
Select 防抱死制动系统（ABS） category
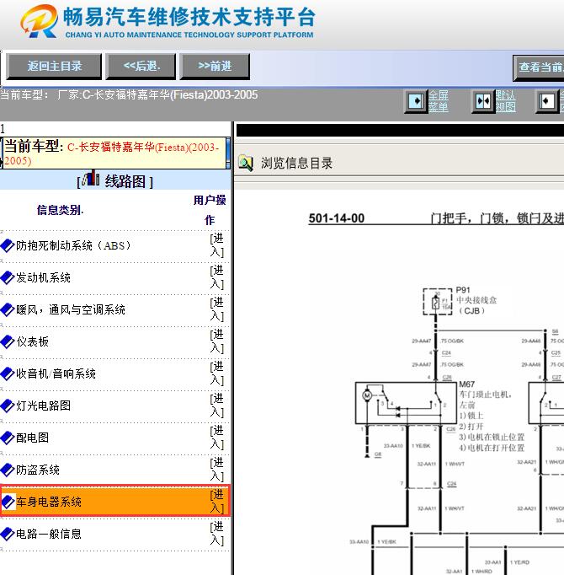(x=73, y=245)
